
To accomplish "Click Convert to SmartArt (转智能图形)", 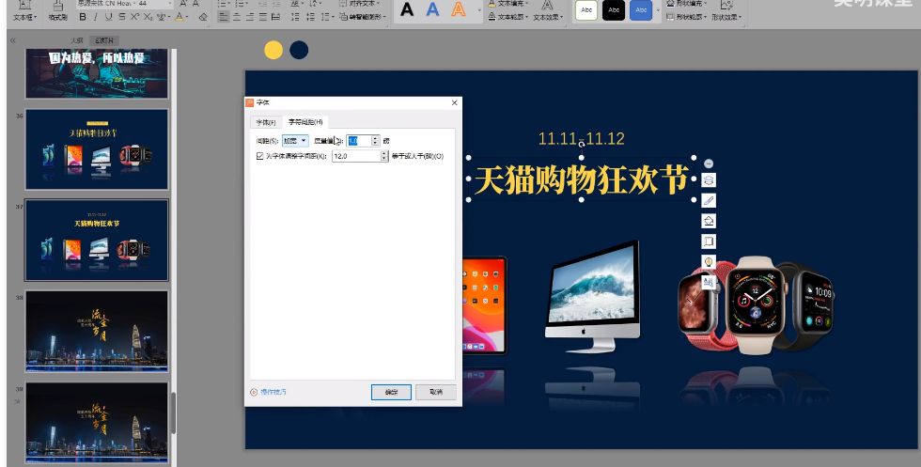I will [x=363, y=17].
